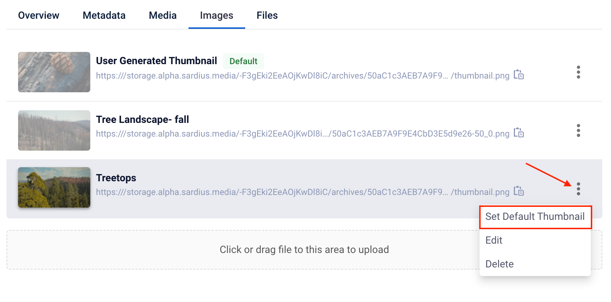611x302 pixels.
Task: Open the User Generated Thumbnail storage URL
Action: (x=303, y=76)
